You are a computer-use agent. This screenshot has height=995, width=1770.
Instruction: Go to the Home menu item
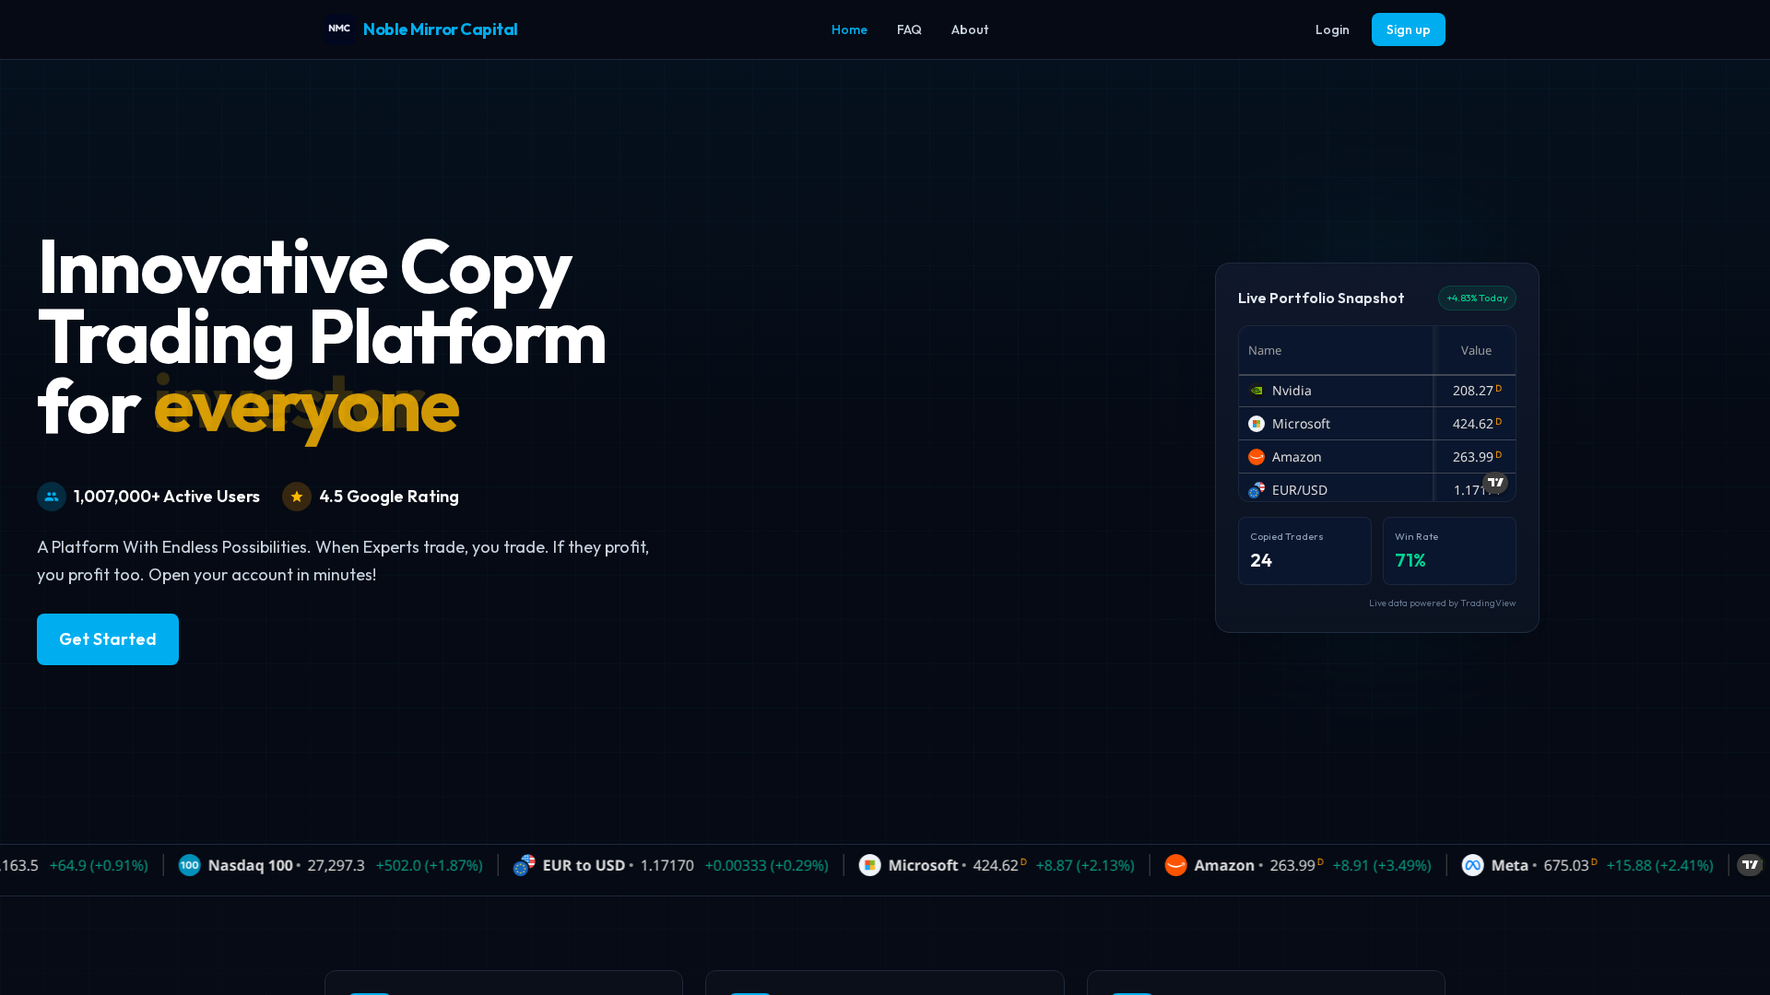(849, 29)
